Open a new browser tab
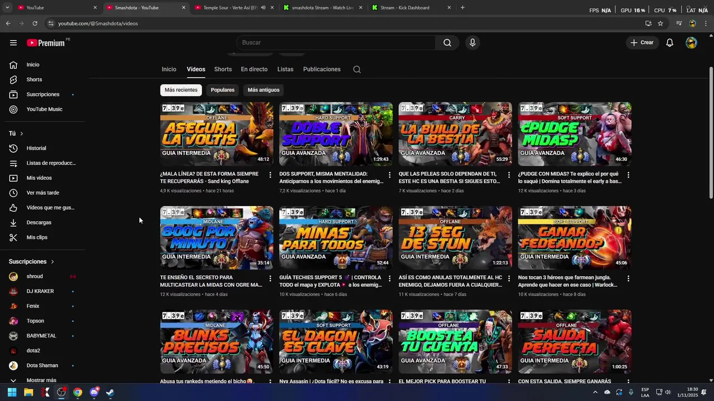The width and height of the screenshot is (714, 401). pos(462,8)
